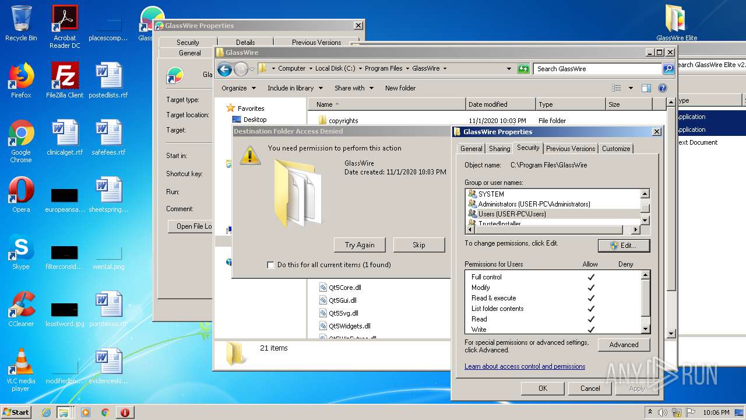
Task: Open VLC media player shortcut
Action: tap(21, 370)
